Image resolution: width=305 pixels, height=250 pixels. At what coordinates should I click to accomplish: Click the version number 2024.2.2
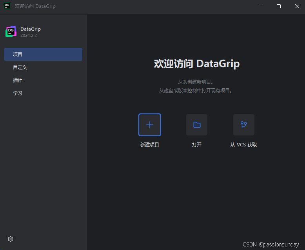tap(29, 35)
